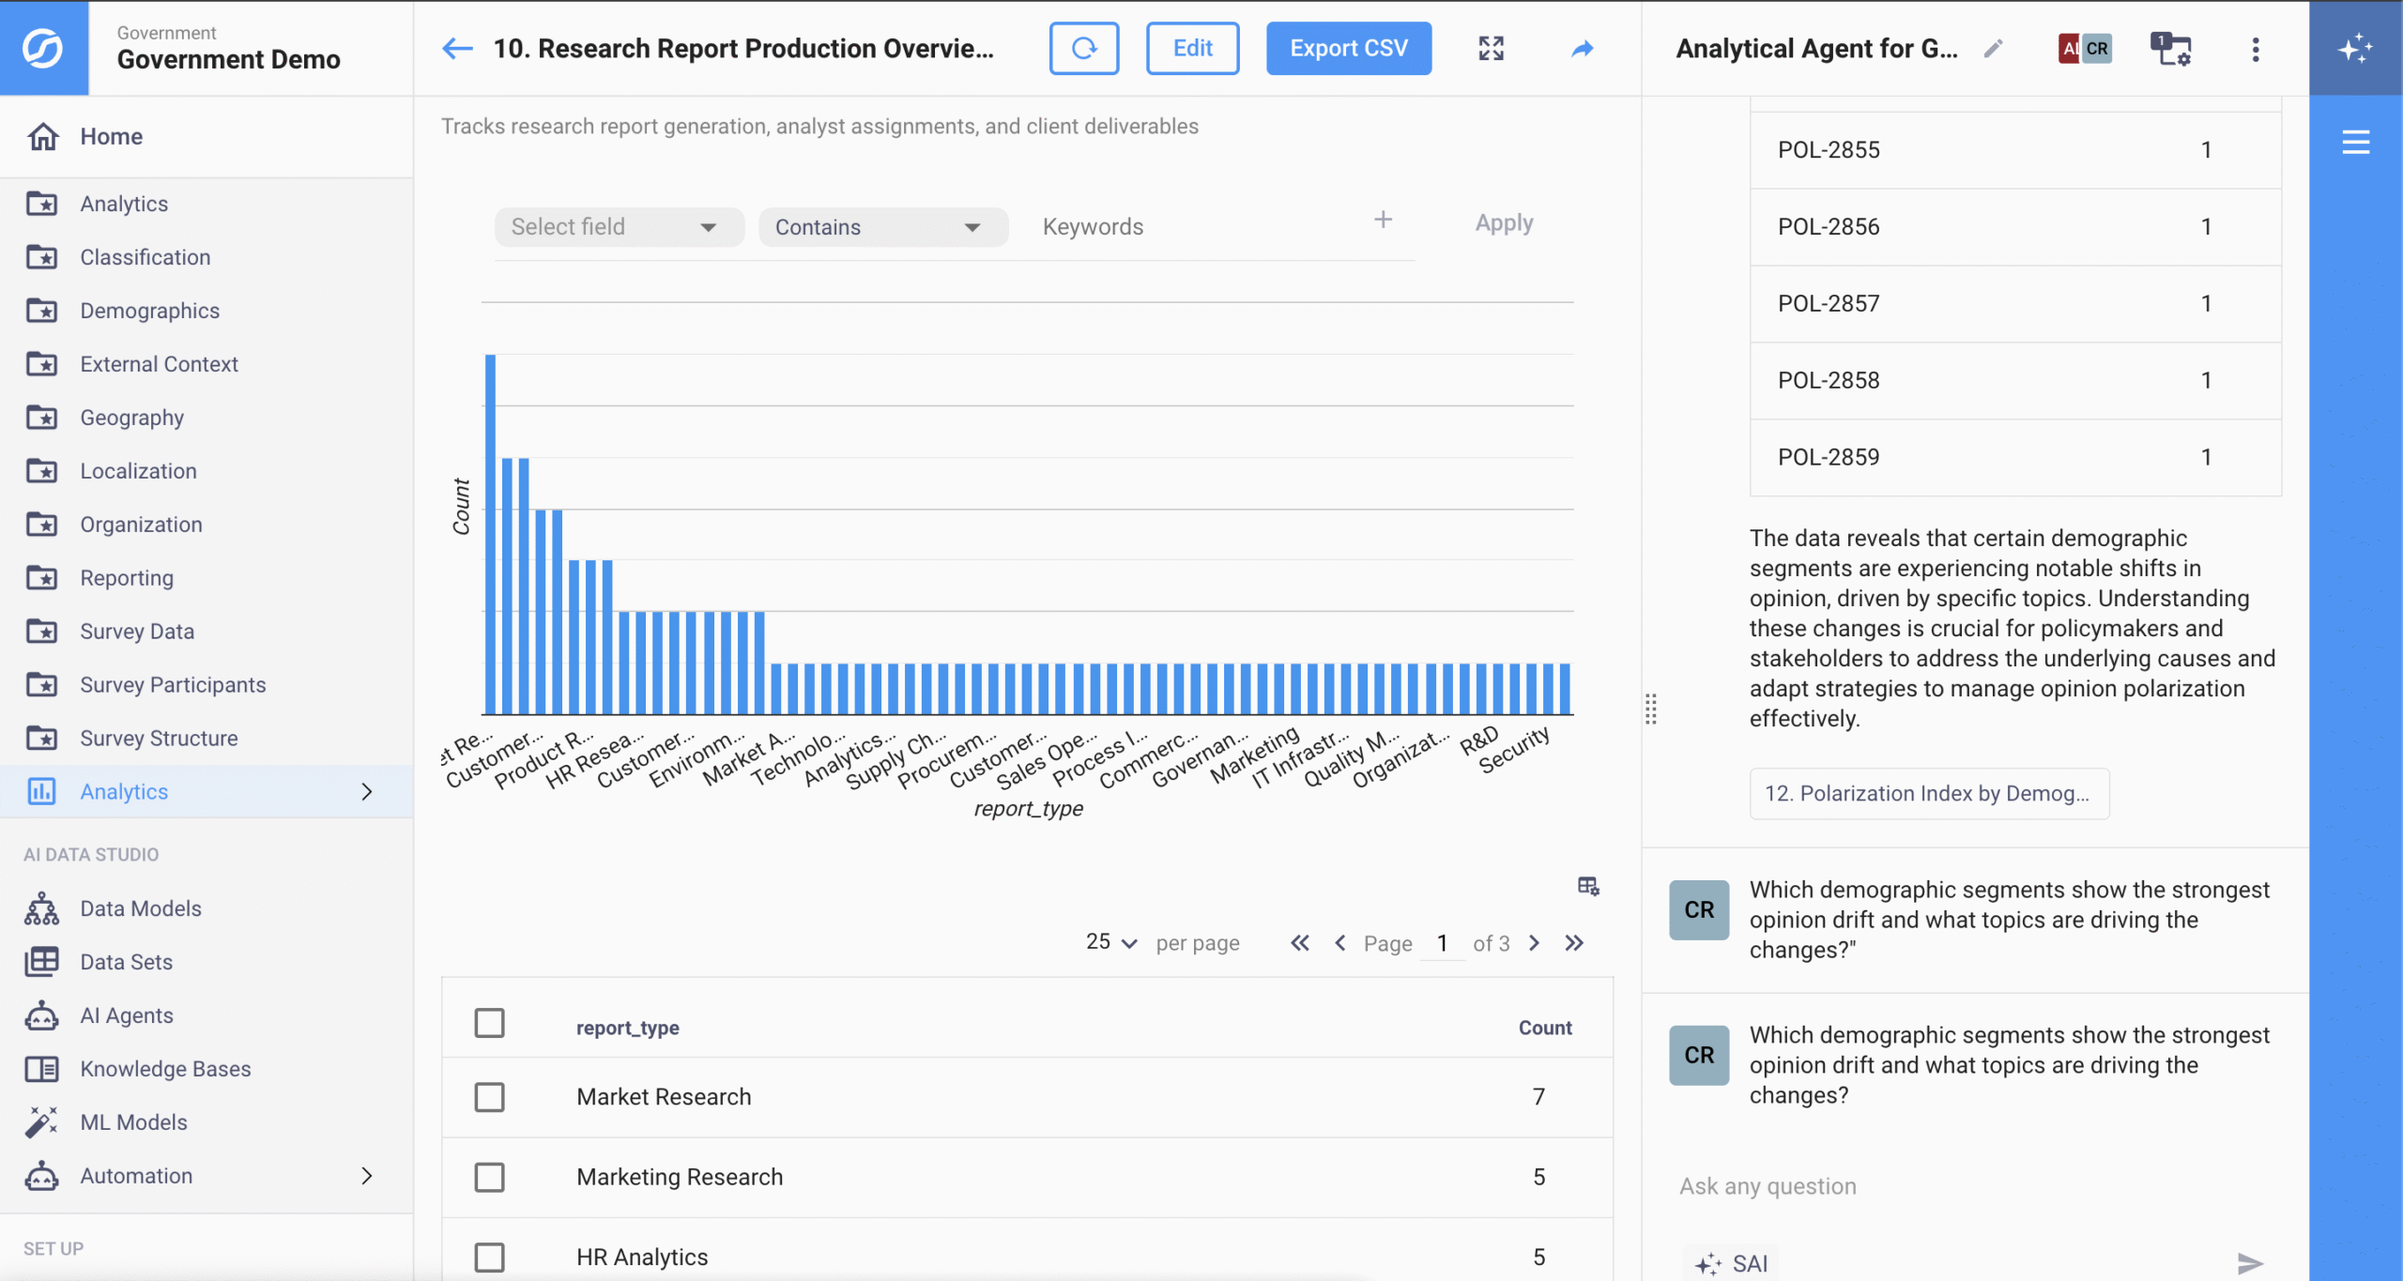Viewport: 2403px width, 1281px height.
Task: Open the Polarization Index report link
Action: 1928,793
